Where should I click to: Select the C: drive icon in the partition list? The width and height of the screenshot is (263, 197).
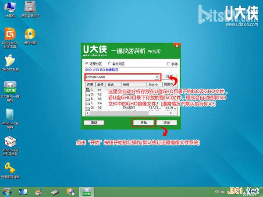[88, 90]
